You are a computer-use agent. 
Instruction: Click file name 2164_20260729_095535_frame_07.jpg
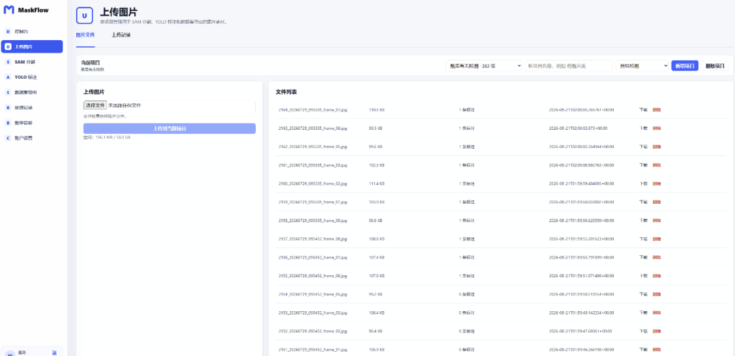(x=312, y=110)
